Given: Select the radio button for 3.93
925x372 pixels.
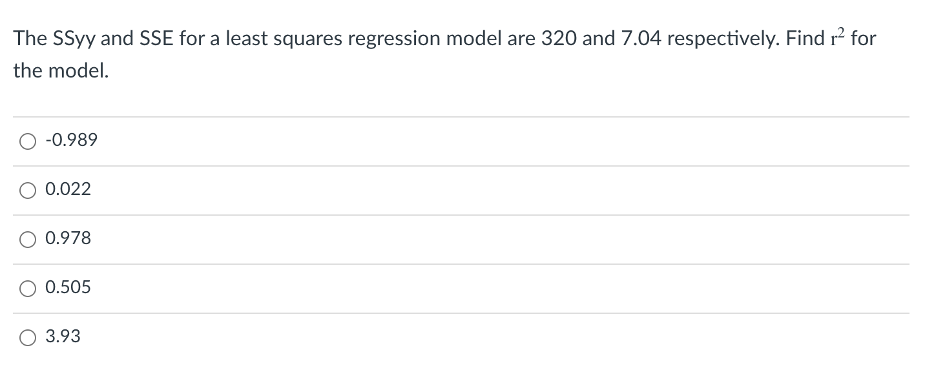Looking at the screenshot, I should pos(27,336).
